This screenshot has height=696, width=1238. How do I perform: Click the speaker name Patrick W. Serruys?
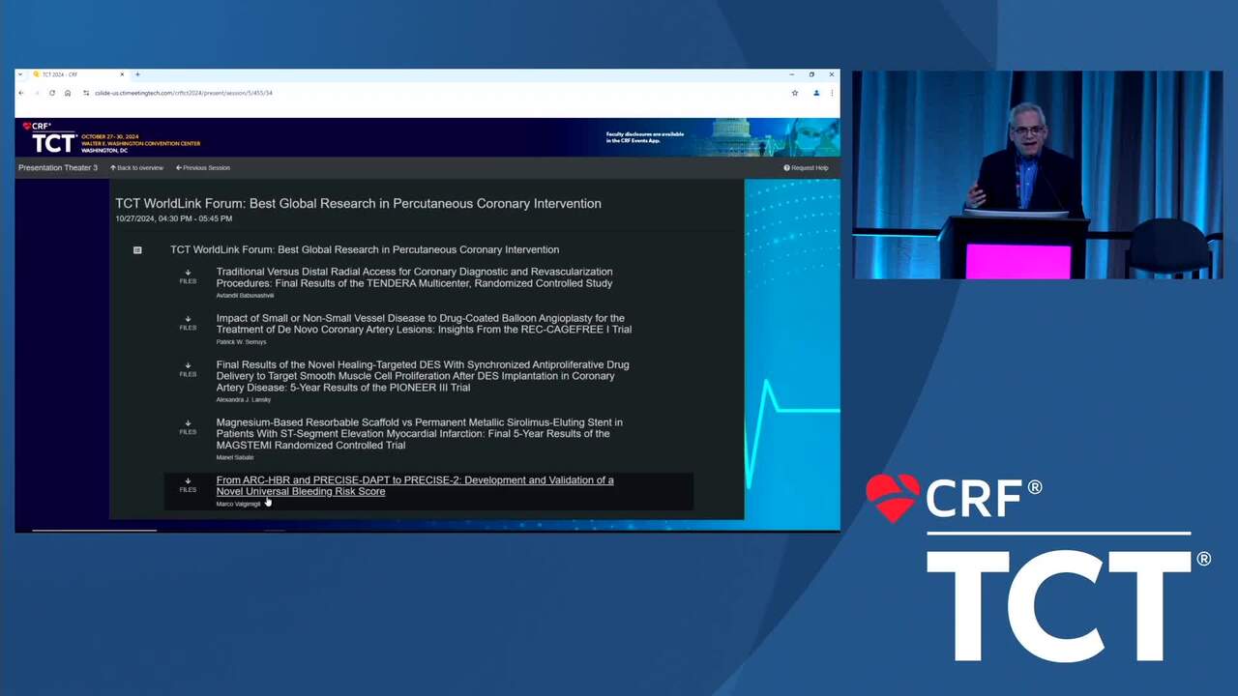(x=241, y=341)
